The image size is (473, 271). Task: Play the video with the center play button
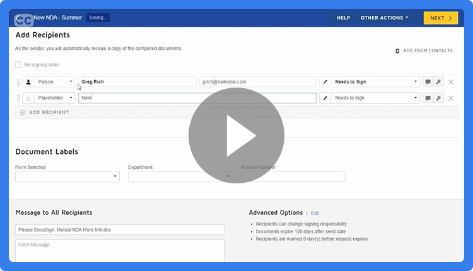point(237,135)
